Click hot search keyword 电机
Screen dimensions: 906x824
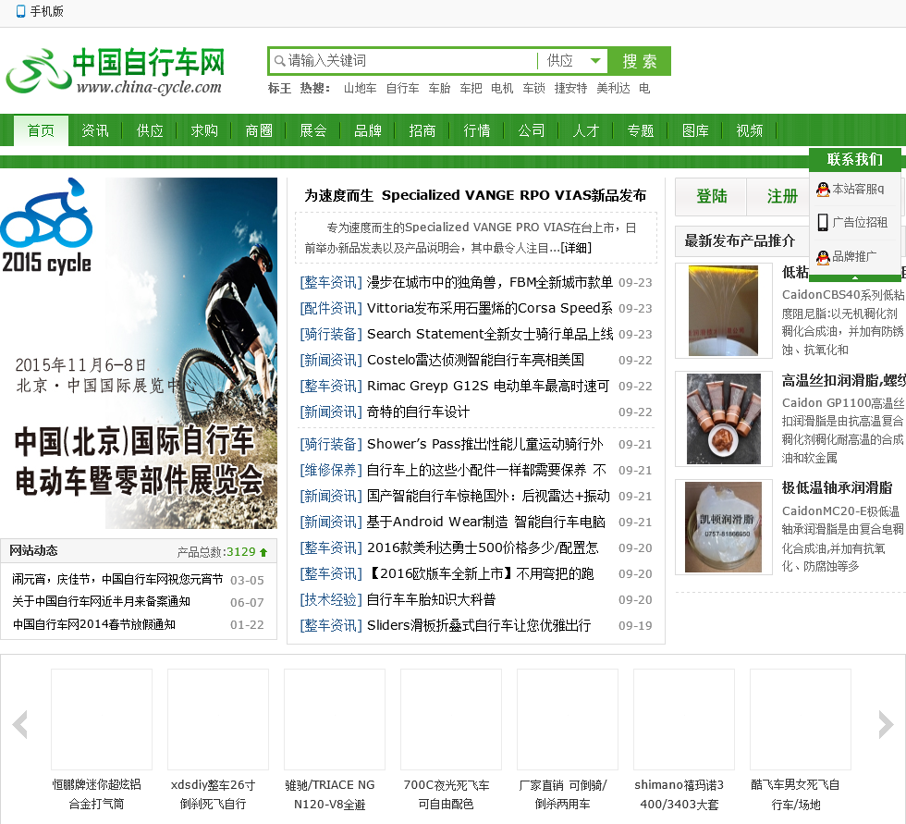point(501,89)
